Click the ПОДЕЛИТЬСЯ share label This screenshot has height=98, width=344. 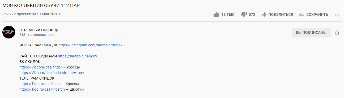pos(281,15)
